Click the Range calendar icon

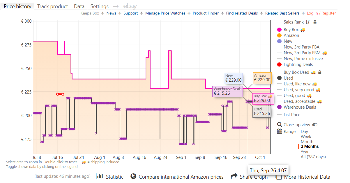click(280, 131)
